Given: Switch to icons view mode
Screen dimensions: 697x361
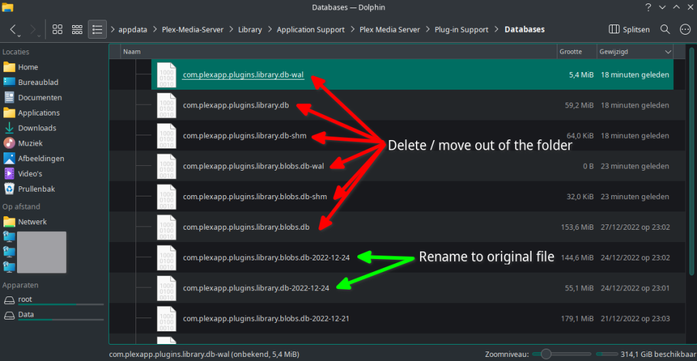Looking at the screenshot, I should coord(58,30).
